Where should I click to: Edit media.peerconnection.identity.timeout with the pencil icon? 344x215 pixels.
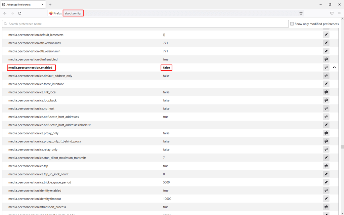tap(326, 199)
